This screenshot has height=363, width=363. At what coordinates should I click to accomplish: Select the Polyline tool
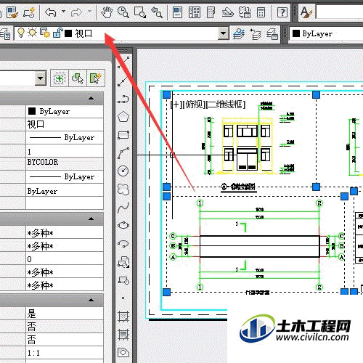[123, 99]
